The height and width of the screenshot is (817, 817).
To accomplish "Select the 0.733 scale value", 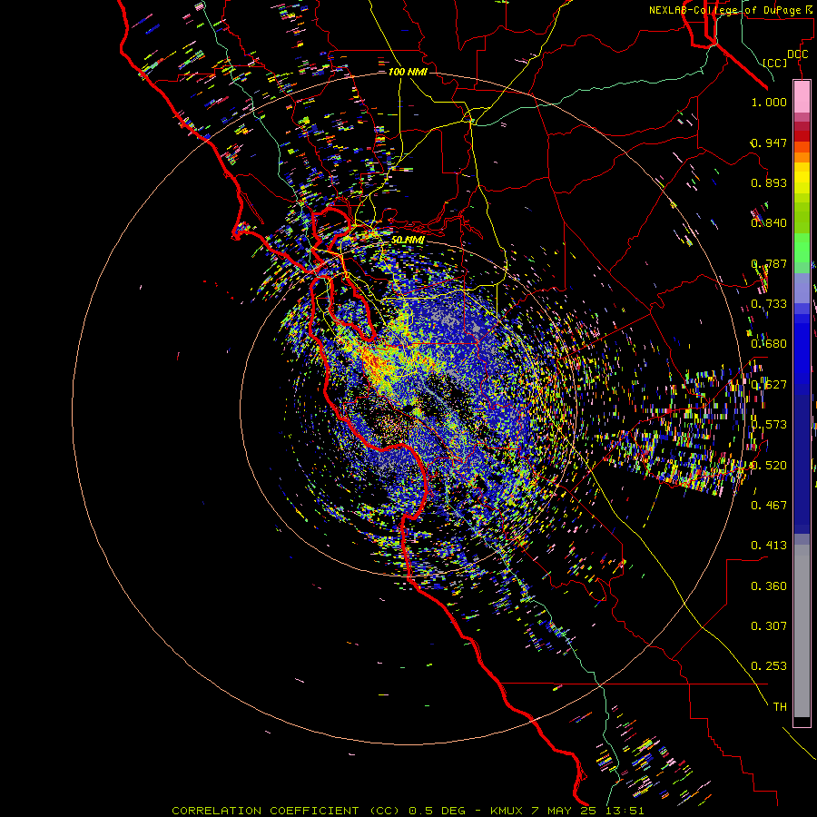I will coord(769,304).
